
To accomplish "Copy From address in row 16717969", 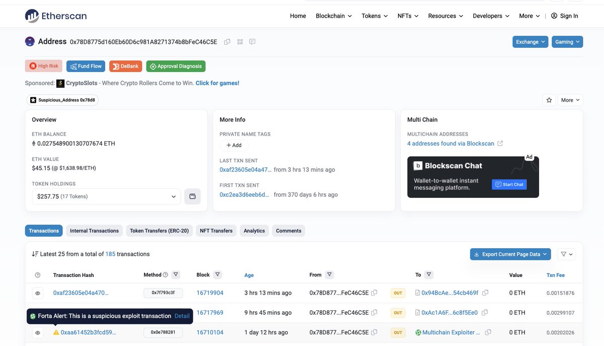I will [x=374, y=313].
